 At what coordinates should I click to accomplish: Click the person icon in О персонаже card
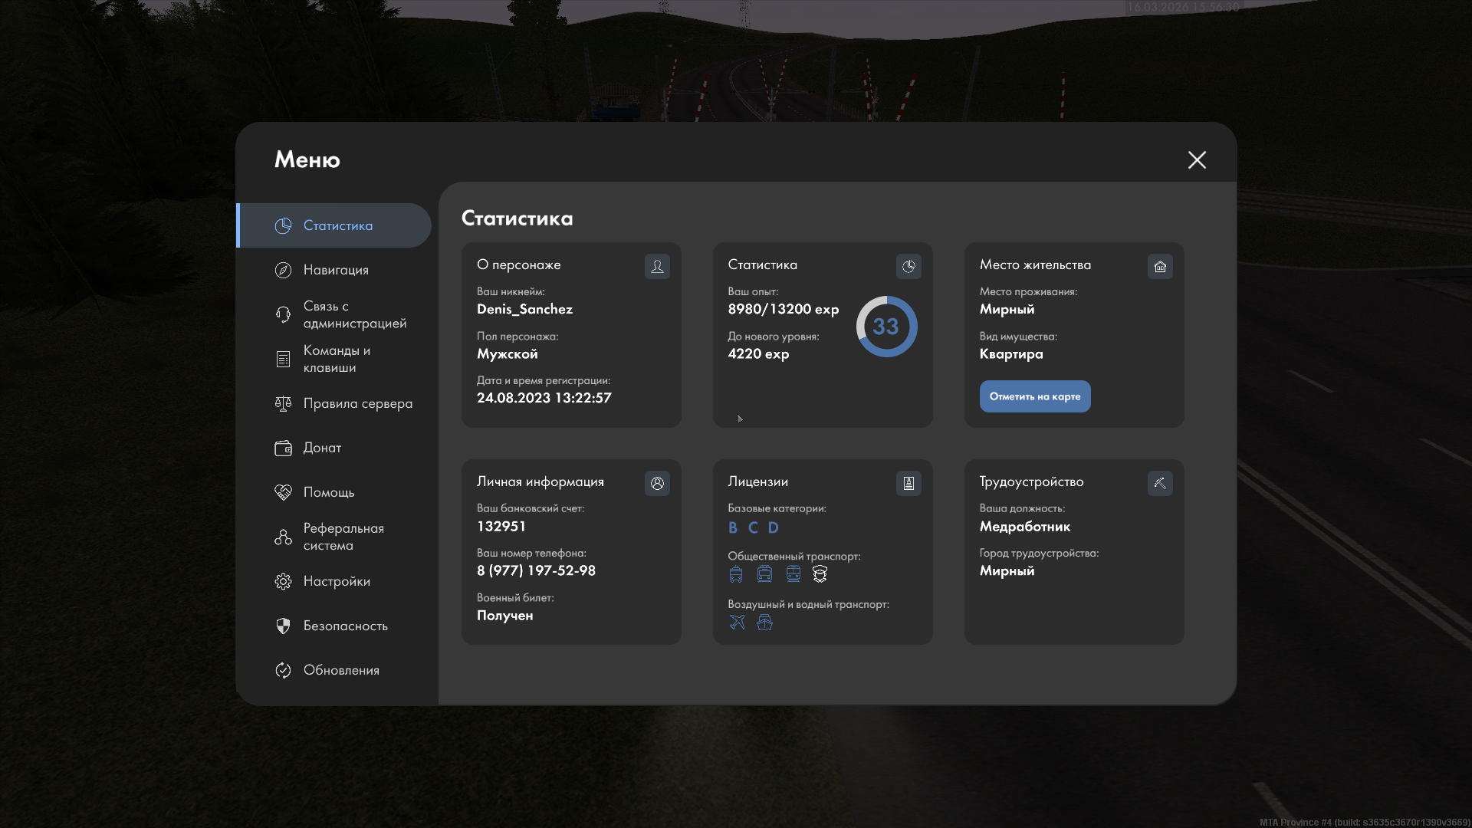point(657,266)
